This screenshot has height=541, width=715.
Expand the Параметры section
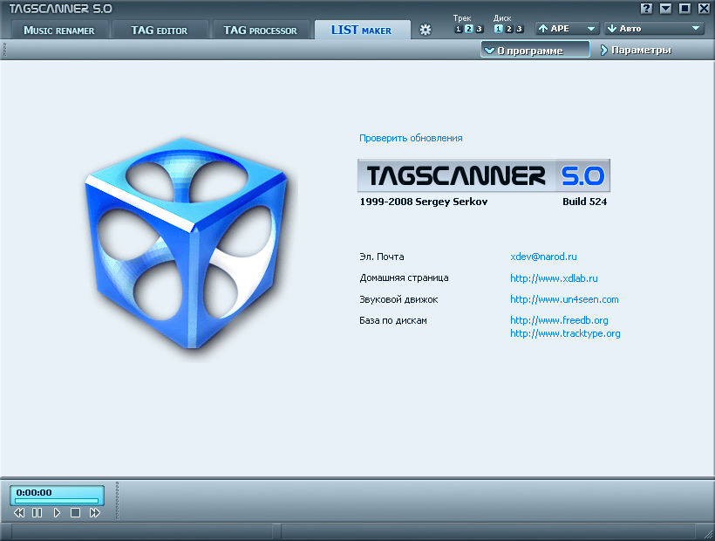point(637,51)
